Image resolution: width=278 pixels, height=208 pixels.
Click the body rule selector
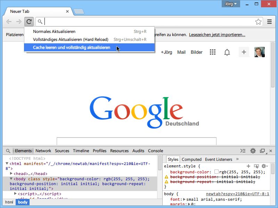[169, 194]
